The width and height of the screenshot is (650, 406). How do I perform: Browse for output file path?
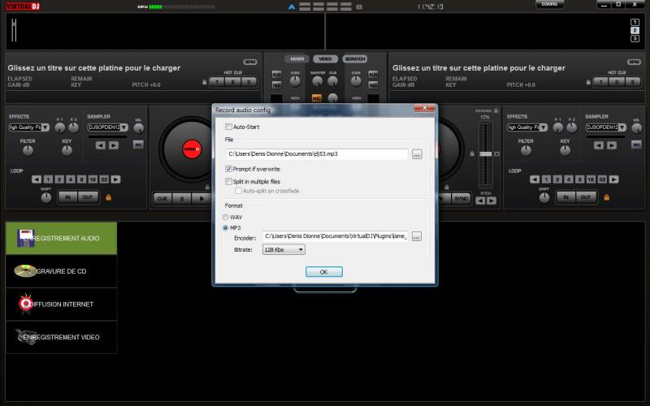417,154
